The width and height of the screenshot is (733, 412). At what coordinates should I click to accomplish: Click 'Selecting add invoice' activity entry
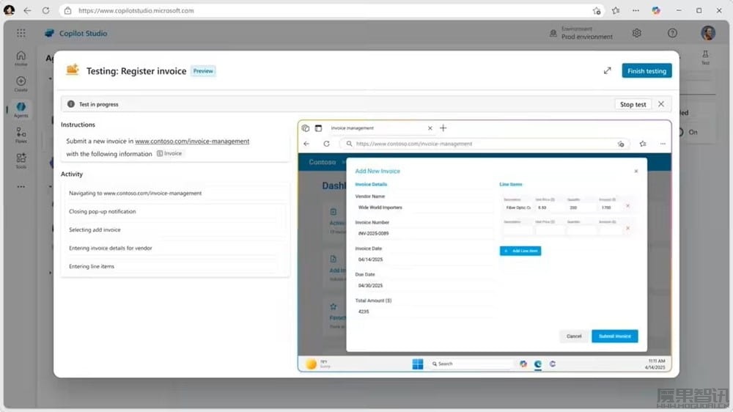pos(175,229)
